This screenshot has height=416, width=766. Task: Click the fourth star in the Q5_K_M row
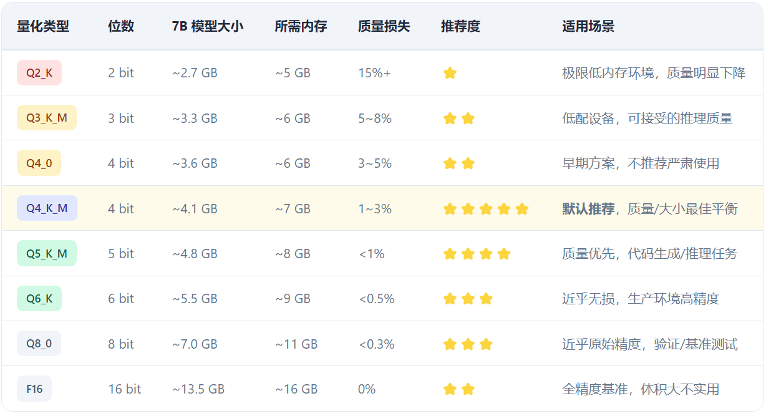(504, 254)
